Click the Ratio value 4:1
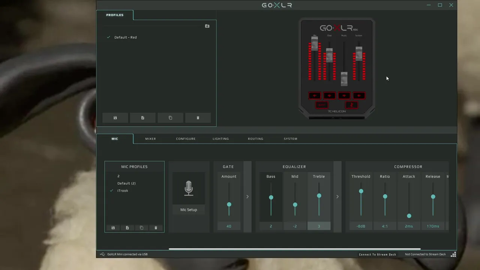The height and width of the screenshot is (270, 480). click(385, 226)
